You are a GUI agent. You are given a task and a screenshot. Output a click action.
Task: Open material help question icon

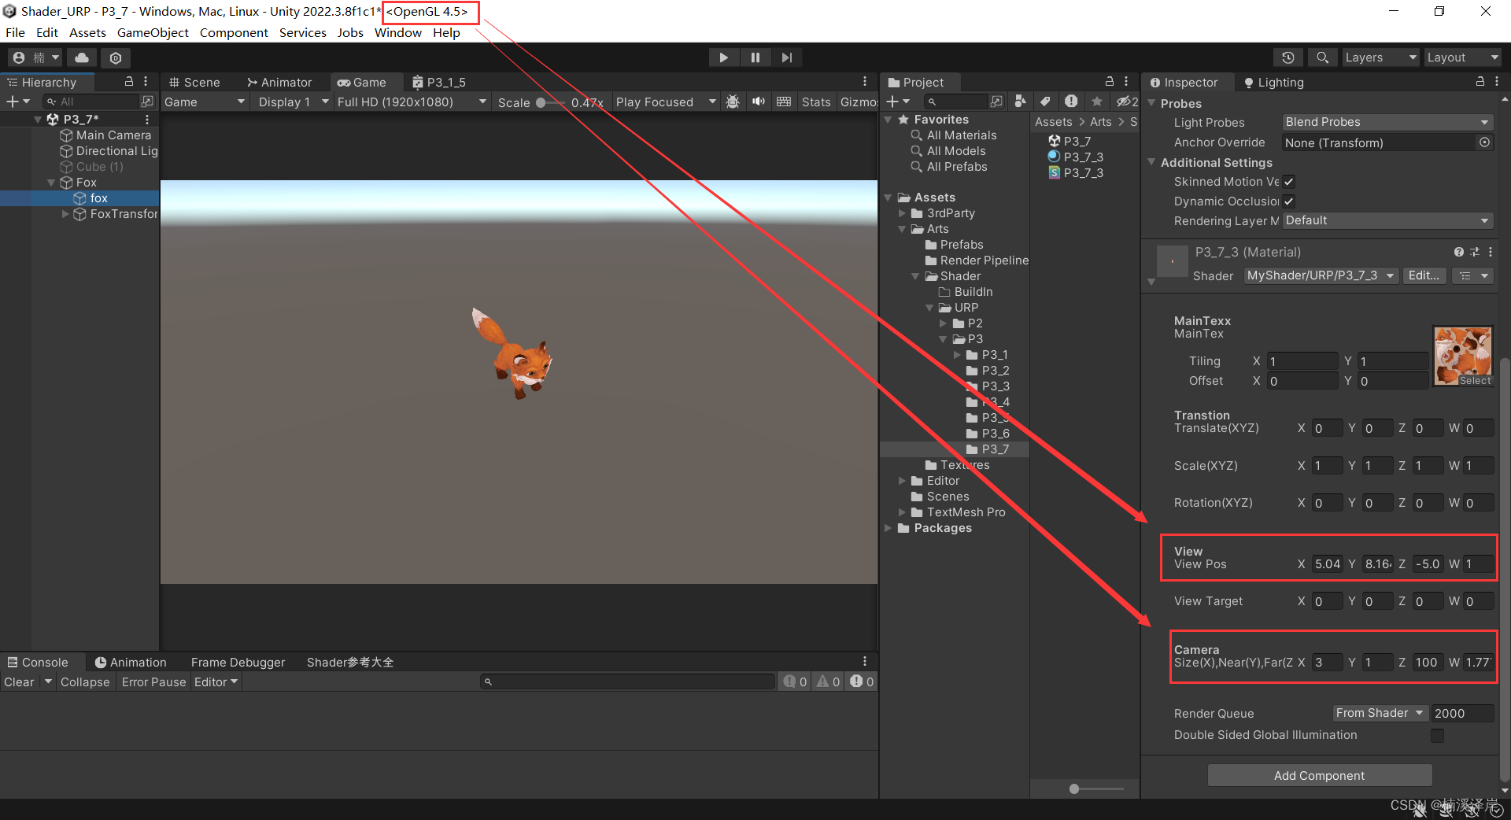(1458, 252)
